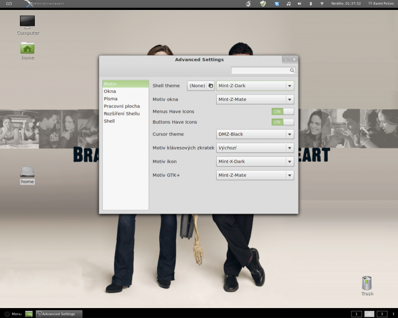Open the Motiv ikon Mint-X-Dark dropdown

click(x=255, y=162)
